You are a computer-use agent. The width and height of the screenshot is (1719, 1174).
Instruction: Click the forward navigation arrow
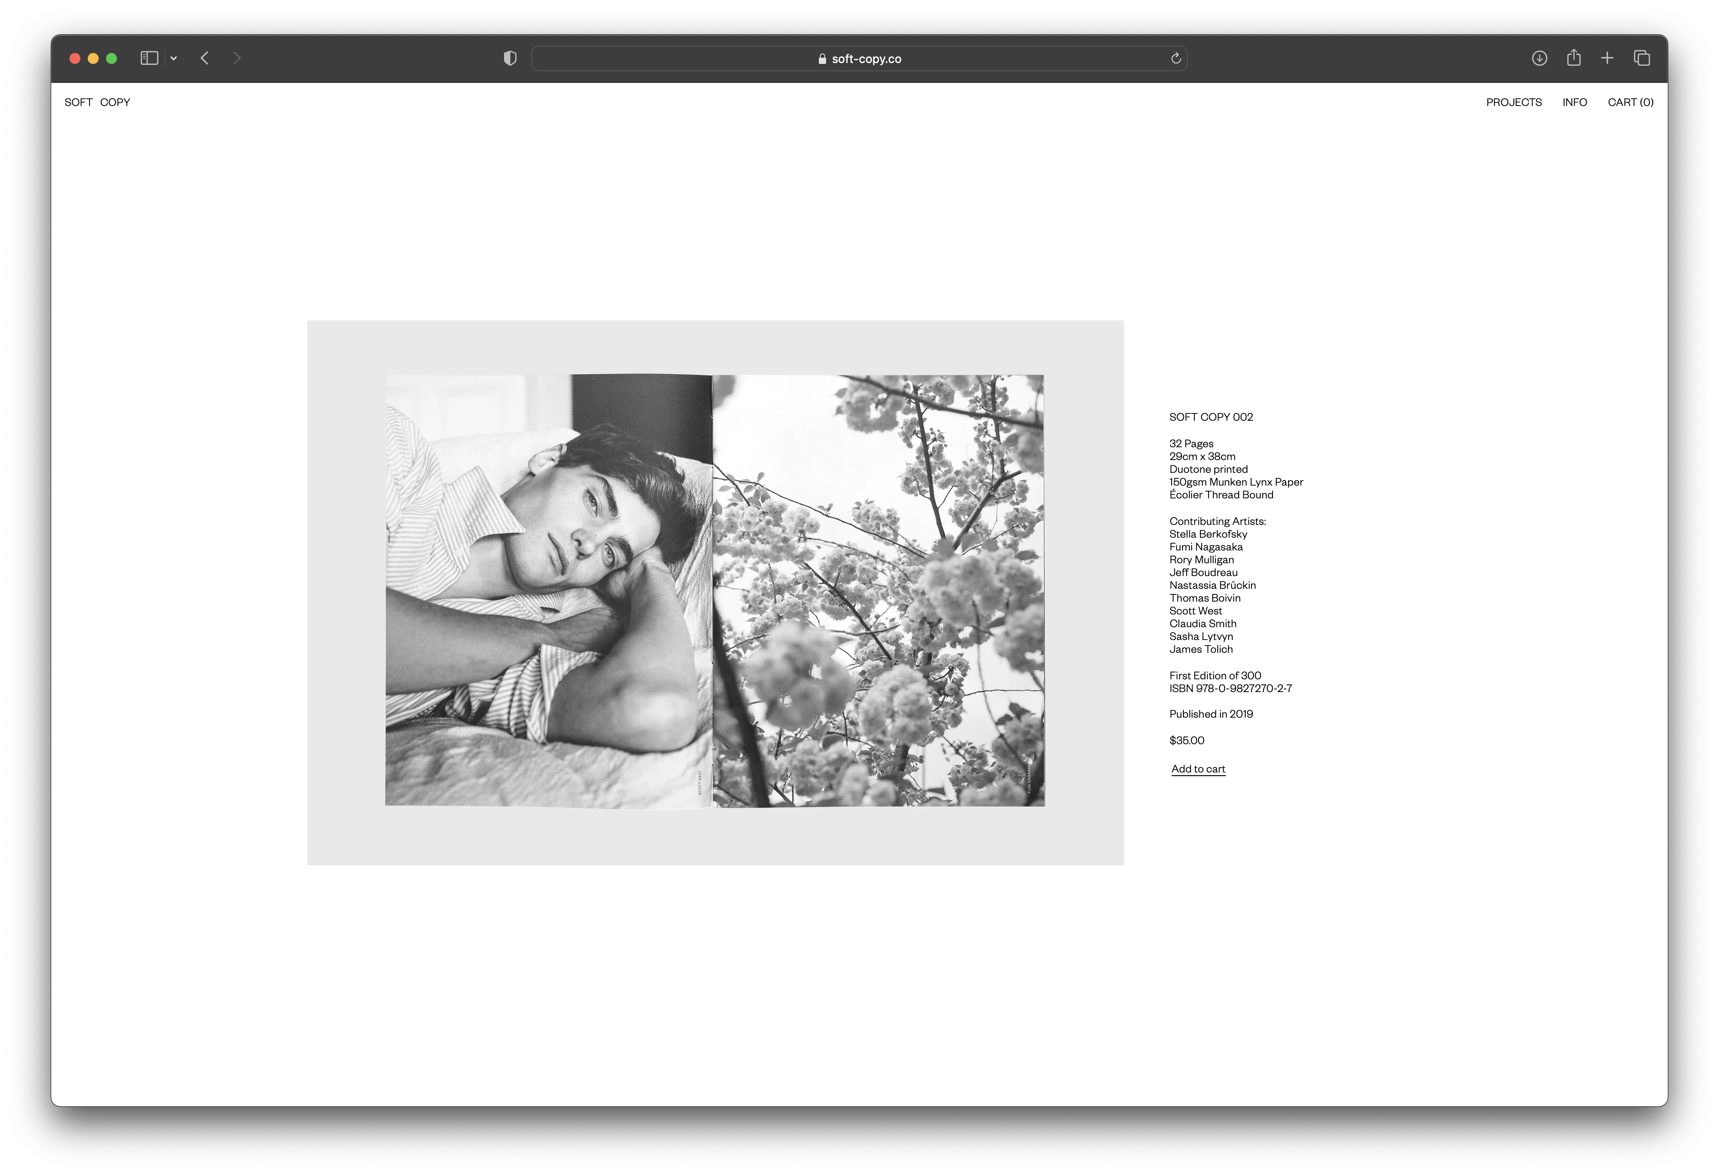pyautogui.click(x=237, y=58)
